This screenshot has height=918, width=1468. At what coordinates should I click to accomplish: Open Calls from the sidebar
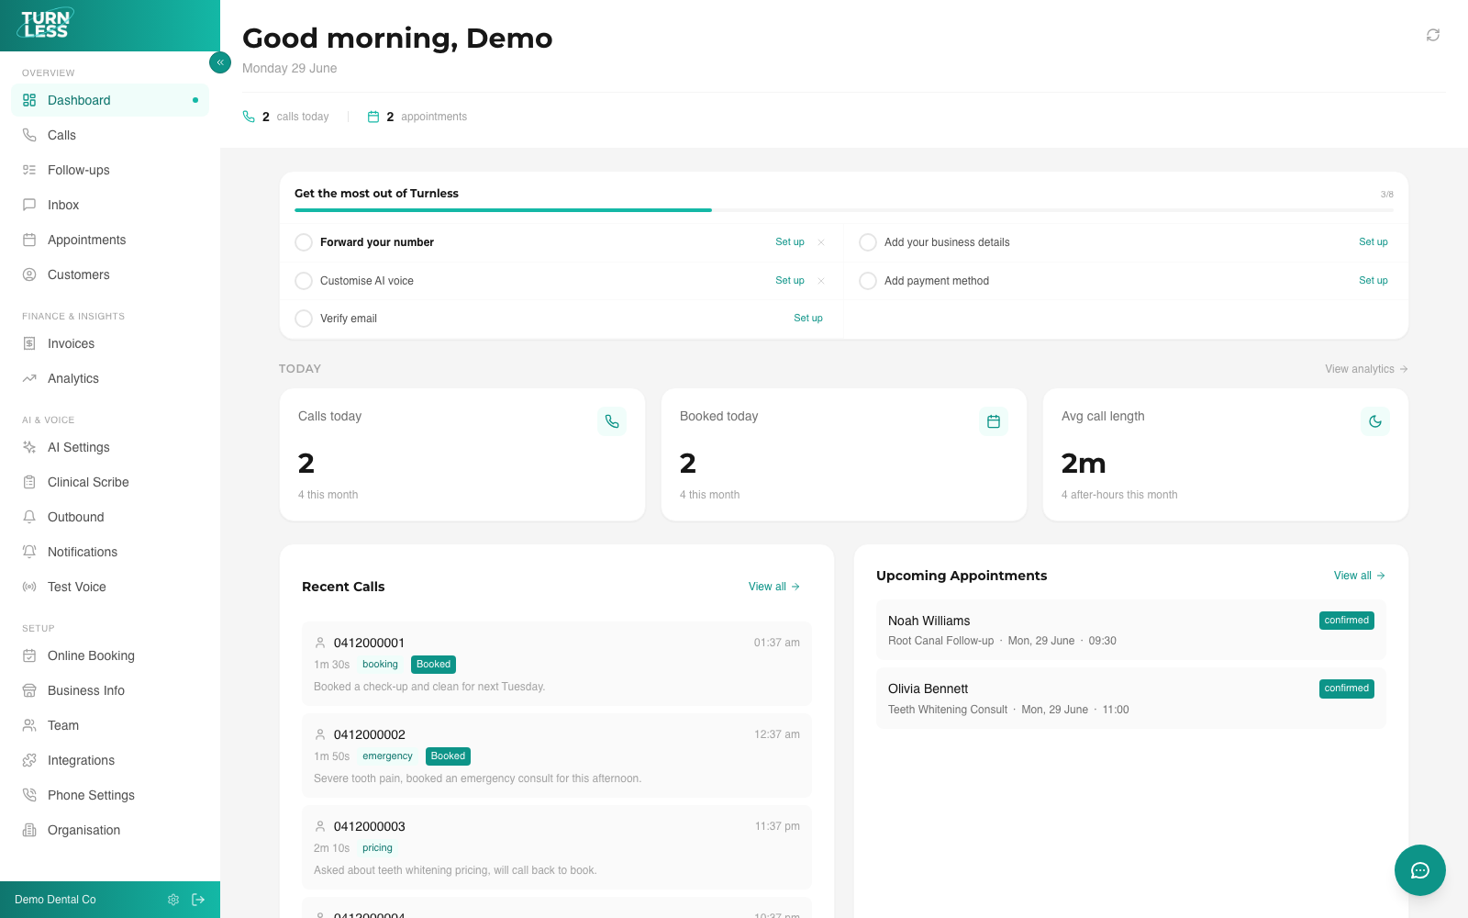110,135
